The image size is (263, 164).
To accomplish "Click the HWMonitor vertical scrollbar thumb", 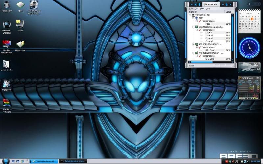I will [233, 33].
